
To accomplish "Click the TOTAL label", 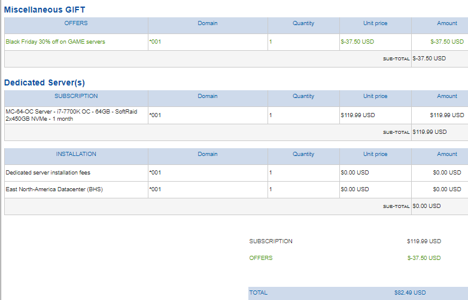I will click(x=259, y=293).
